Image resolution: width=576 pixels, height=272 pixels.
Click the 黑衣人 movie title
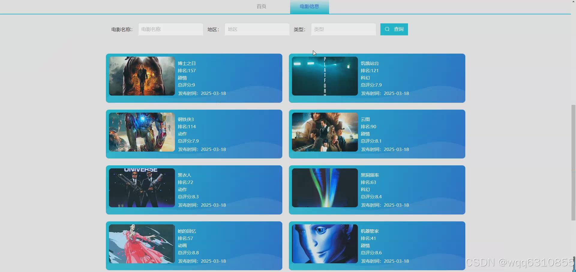coord(184,175)
